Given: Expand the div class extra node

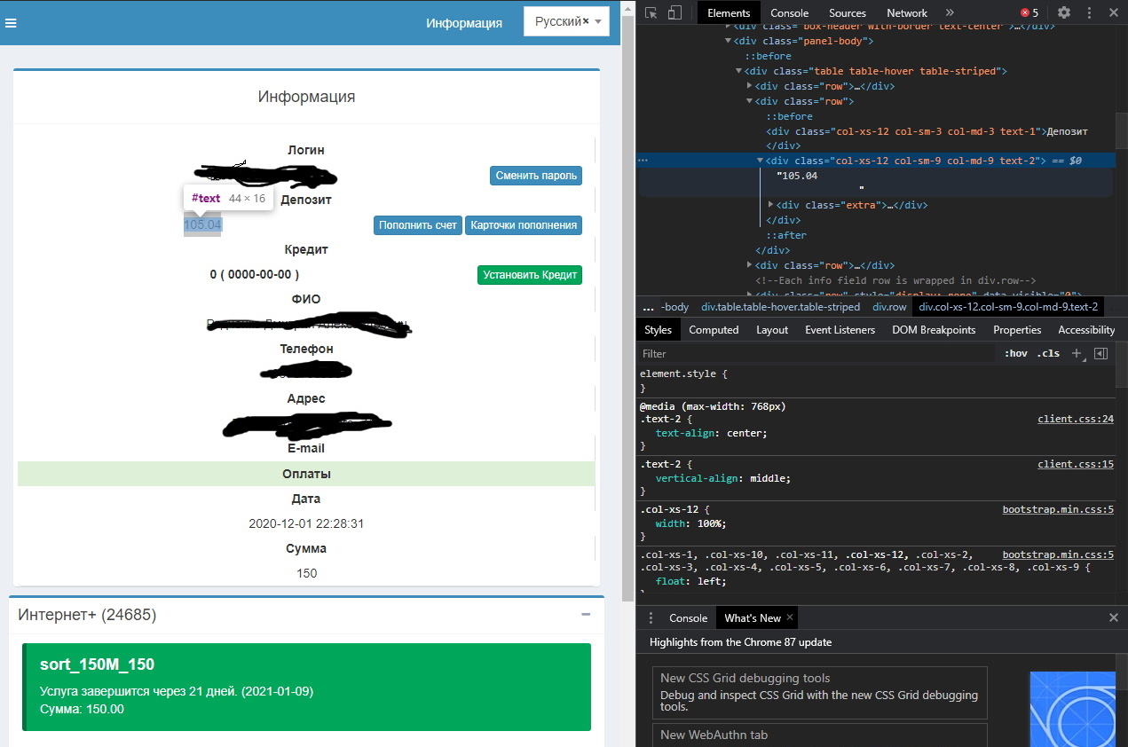Looking at the screenshot, I should pos(771,205).
